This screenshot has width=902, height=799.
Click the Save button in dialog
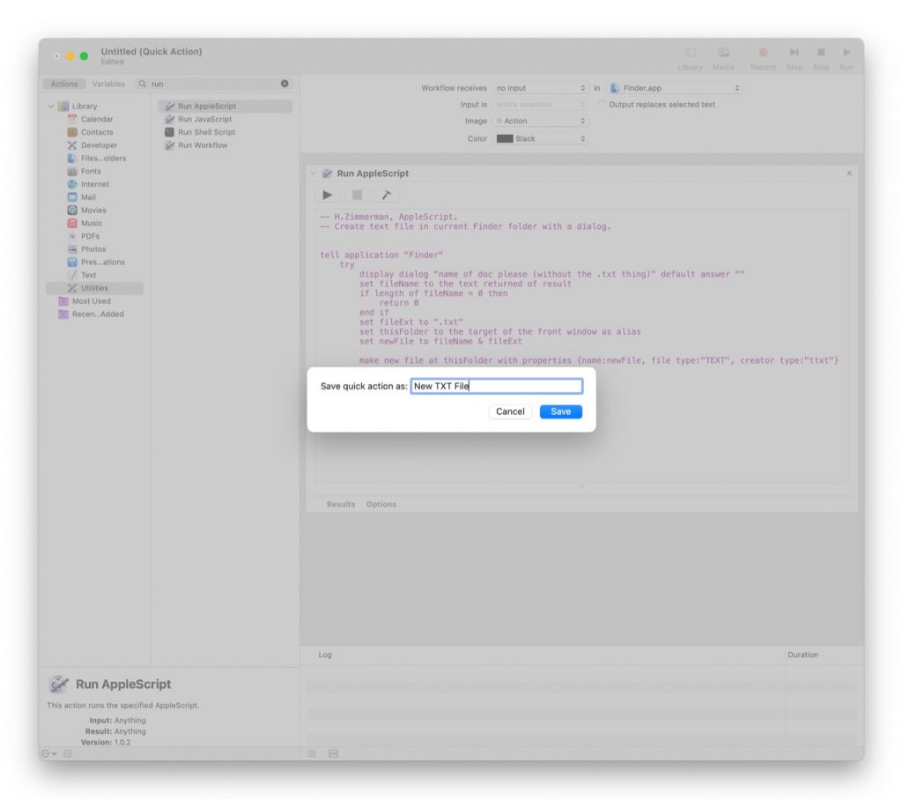560,411
